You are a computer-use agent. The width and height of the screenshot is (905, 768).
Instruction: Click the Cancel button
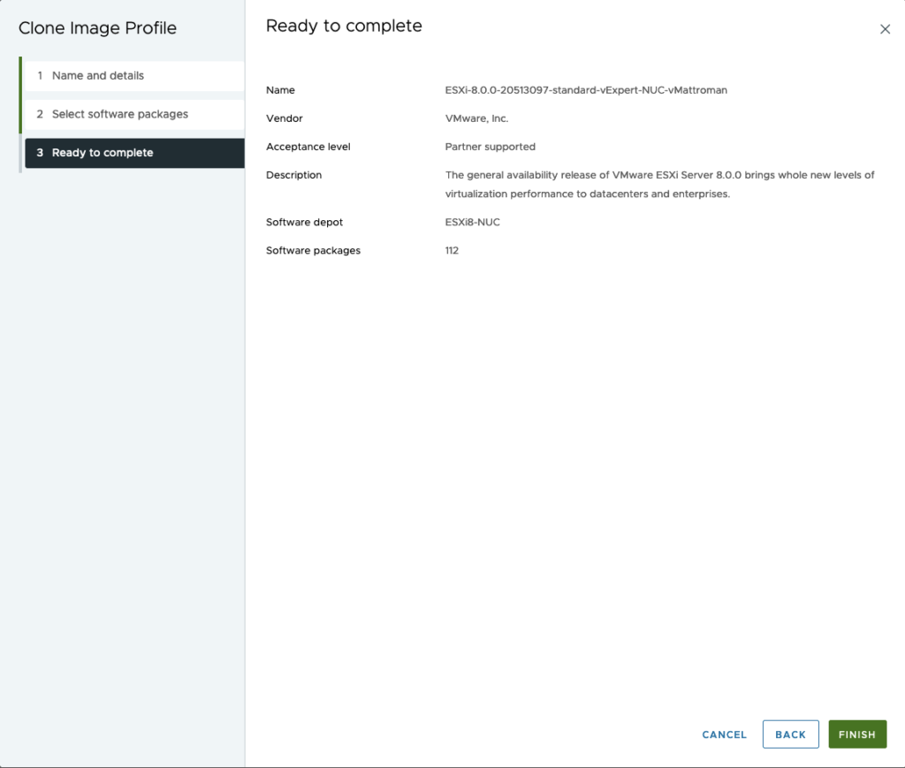click(725, 734)
